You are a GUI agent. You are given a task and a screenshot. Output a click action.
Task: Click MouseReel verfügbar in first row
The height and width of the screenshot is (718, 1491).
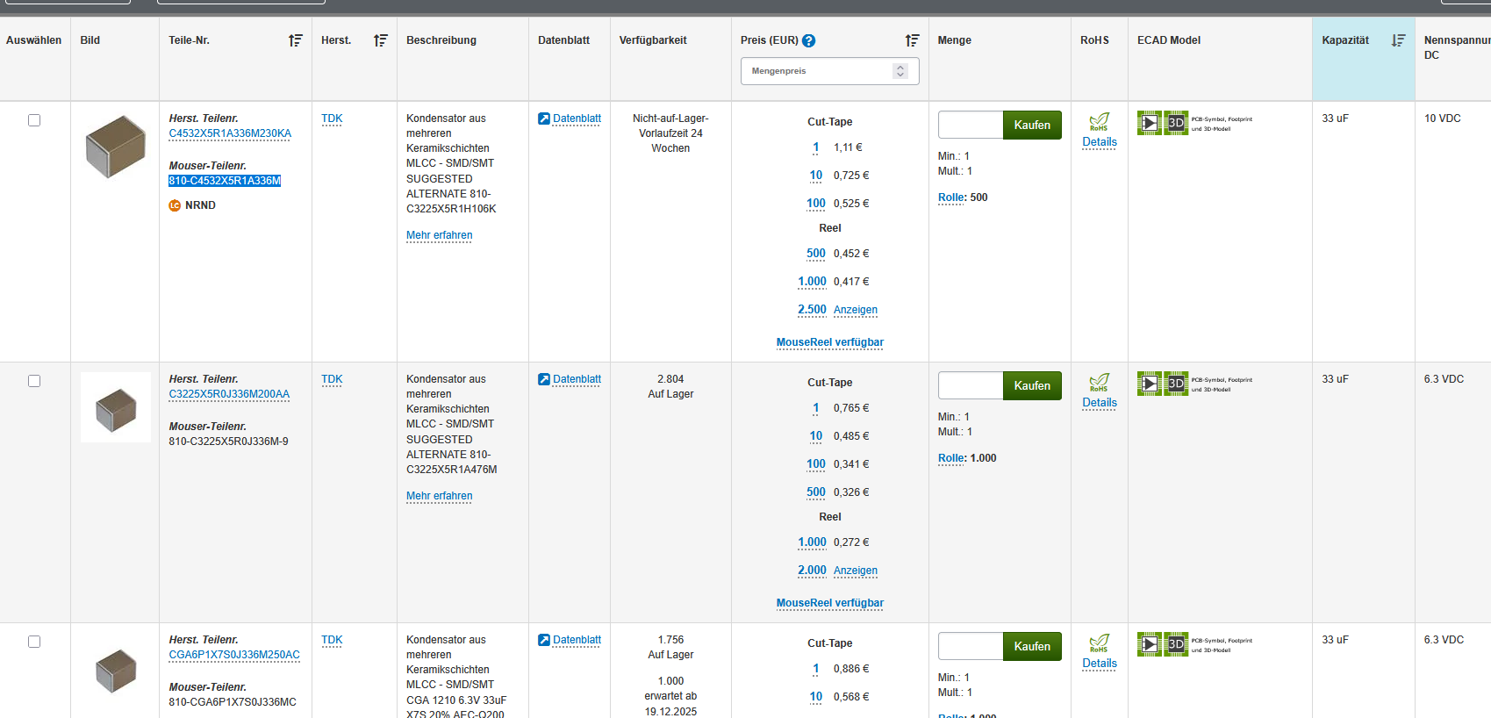tap(829, 342)
